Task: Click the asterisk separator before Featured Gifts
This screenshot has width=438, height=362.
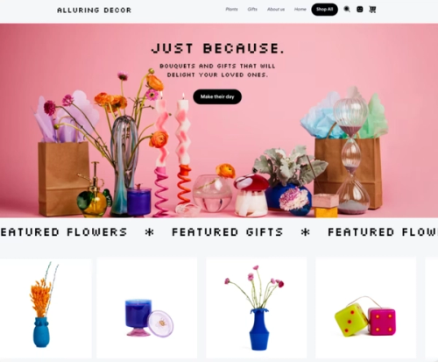Action: pos(150,232)
